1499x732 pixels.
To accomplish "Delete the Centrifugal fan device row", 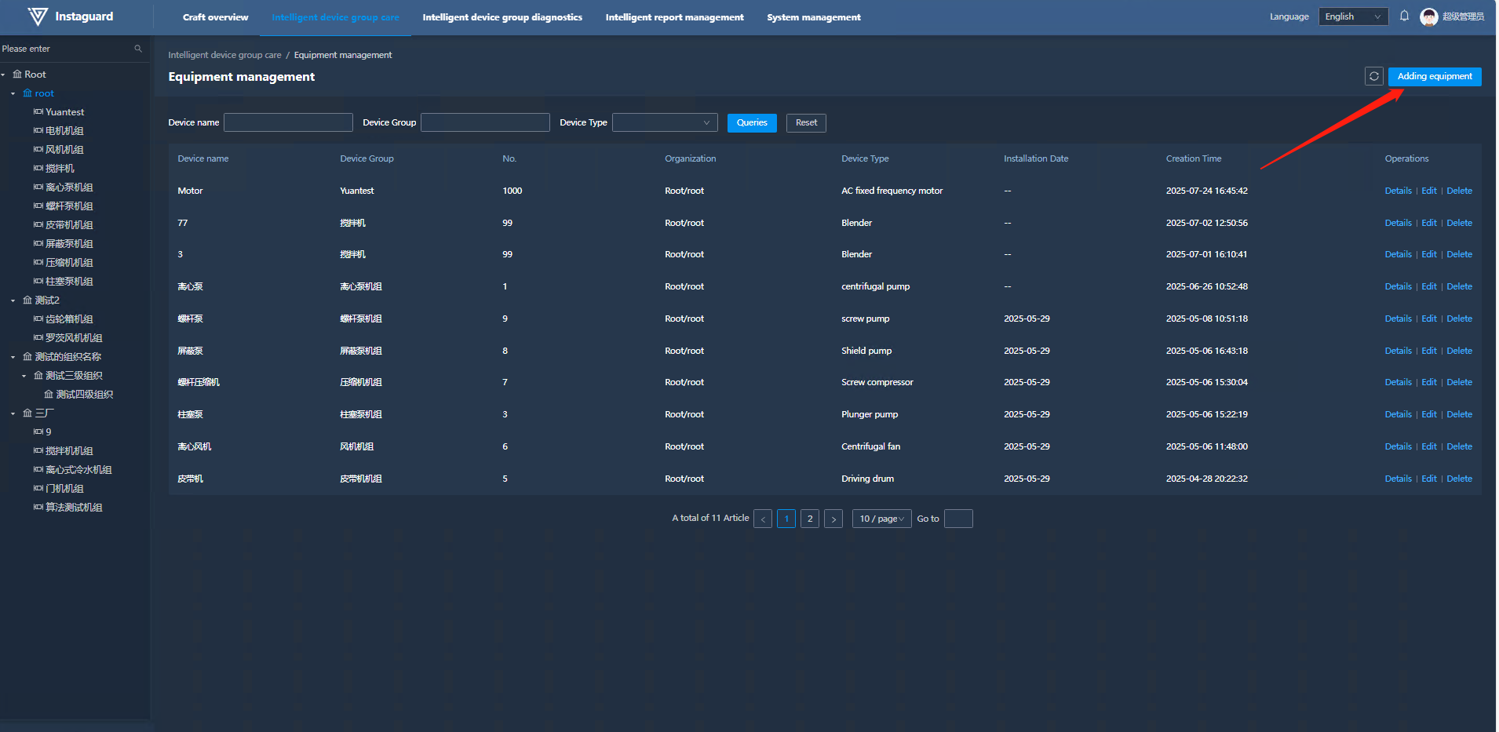I will point(1459,446).
